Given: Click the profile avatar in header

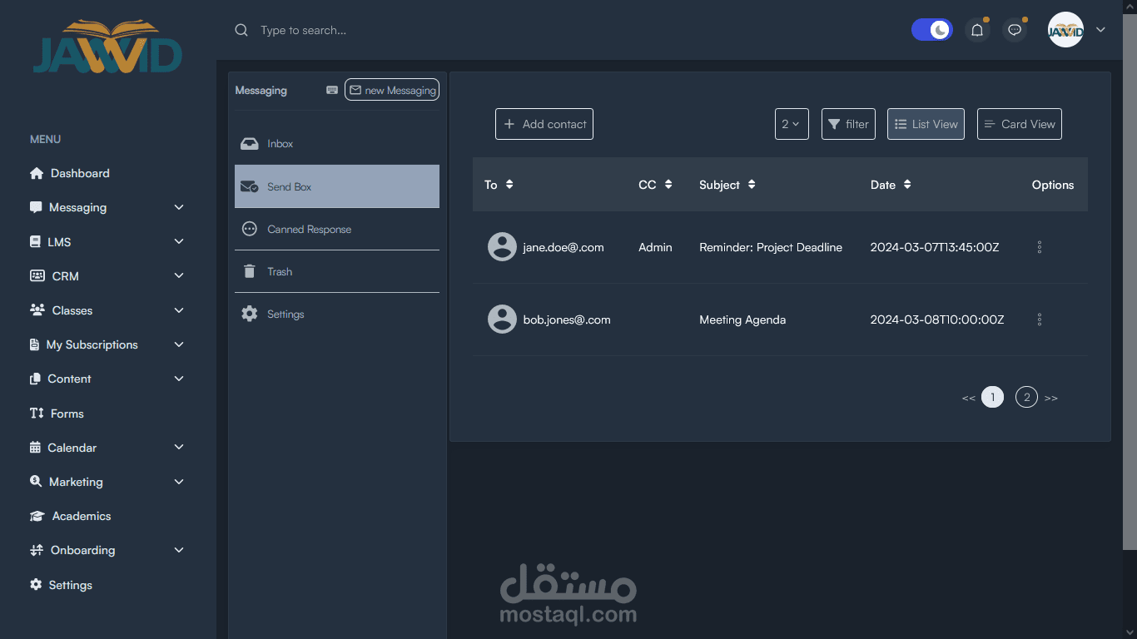Looking at the screenshot, I should click(x=1065, y=30).
